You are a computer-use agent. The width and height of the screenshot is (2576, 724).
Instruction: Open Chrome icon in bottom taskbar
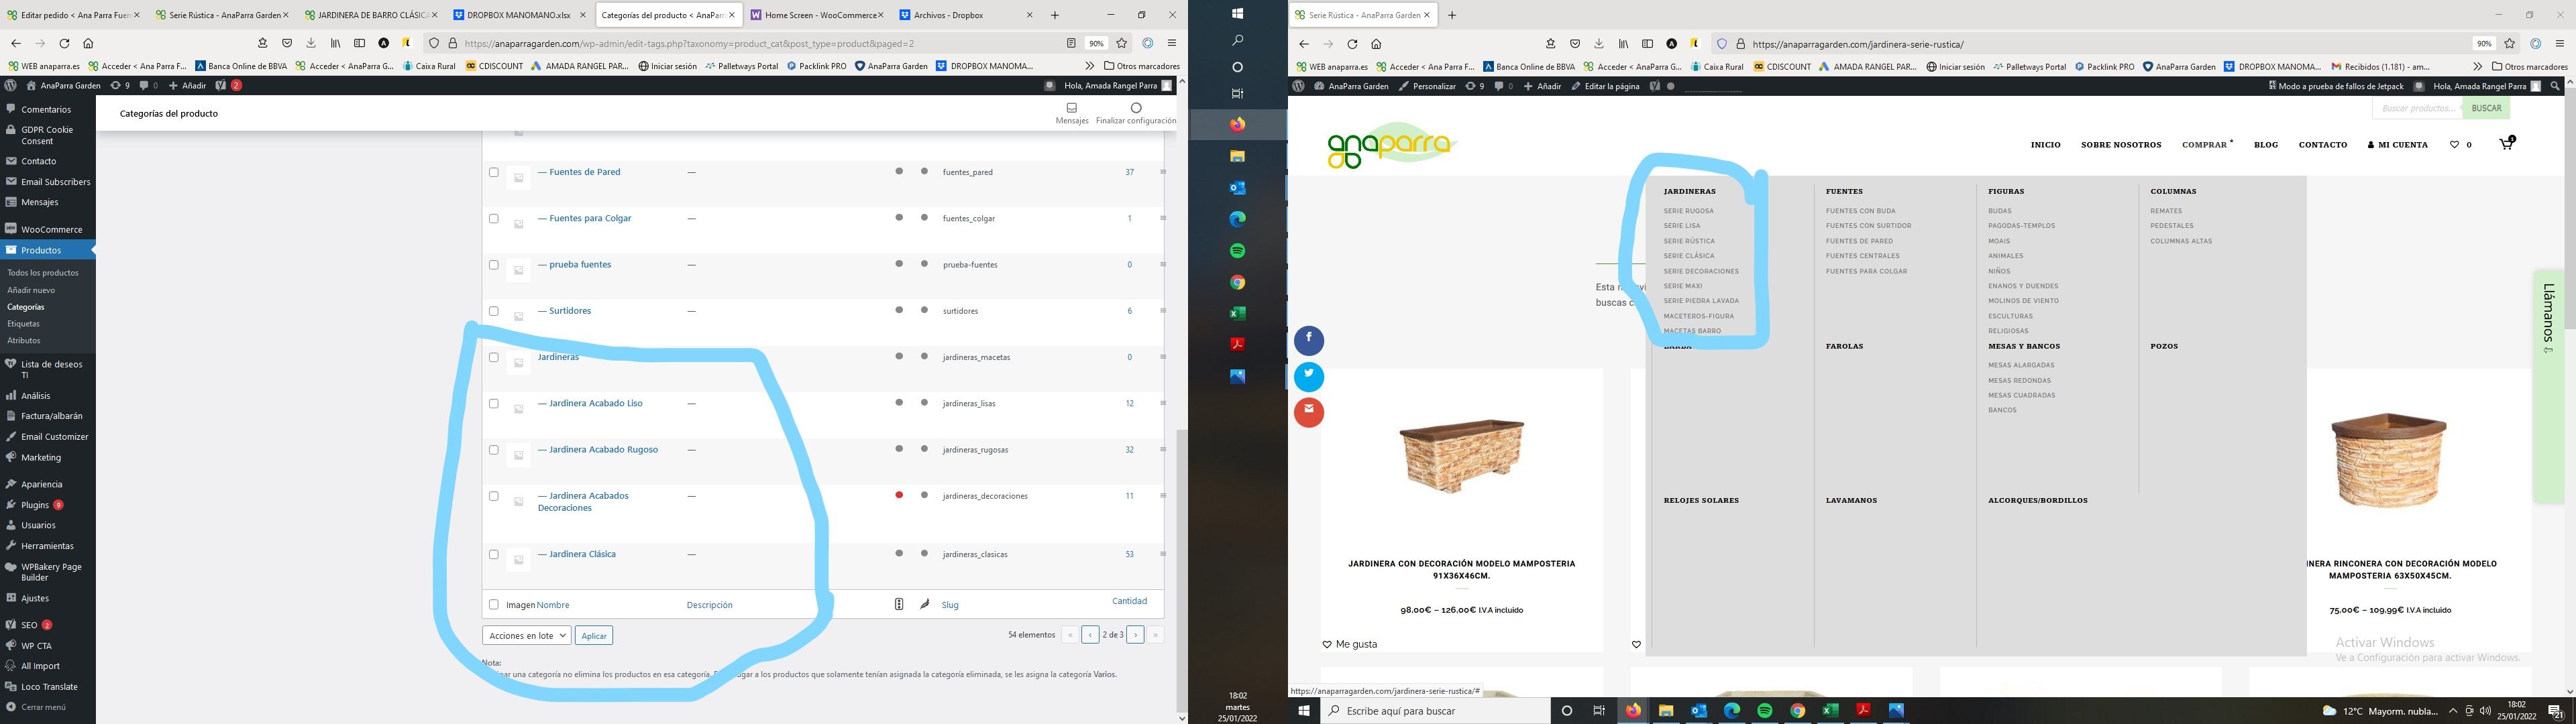pos(1797,711)
